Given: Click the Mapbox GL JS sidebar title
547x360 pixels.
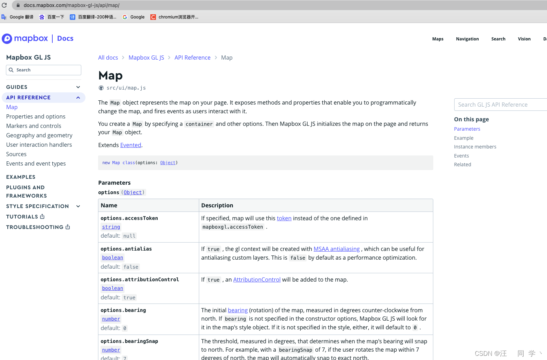Looking at the screenshot, I should click(29, 57).
